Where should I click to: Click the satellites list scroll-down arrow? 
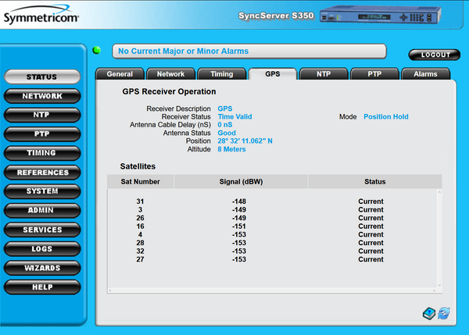pos(439,285)
